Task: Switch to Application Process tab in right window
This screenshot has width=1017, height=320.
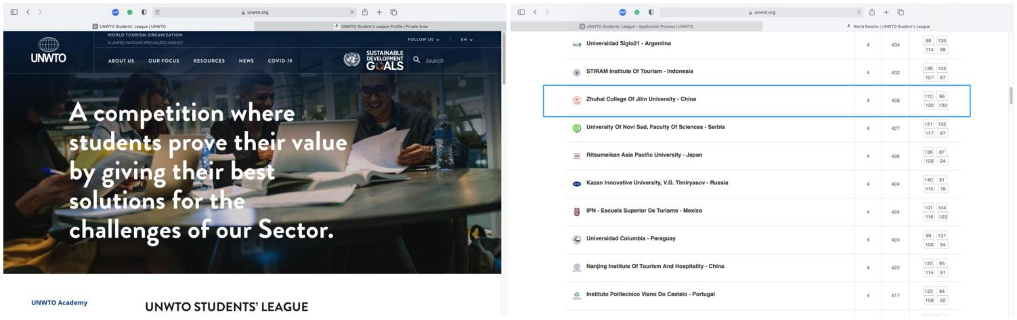Action: point(636,26)
